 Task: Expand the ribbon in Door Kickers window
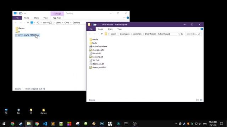point(198,29)
